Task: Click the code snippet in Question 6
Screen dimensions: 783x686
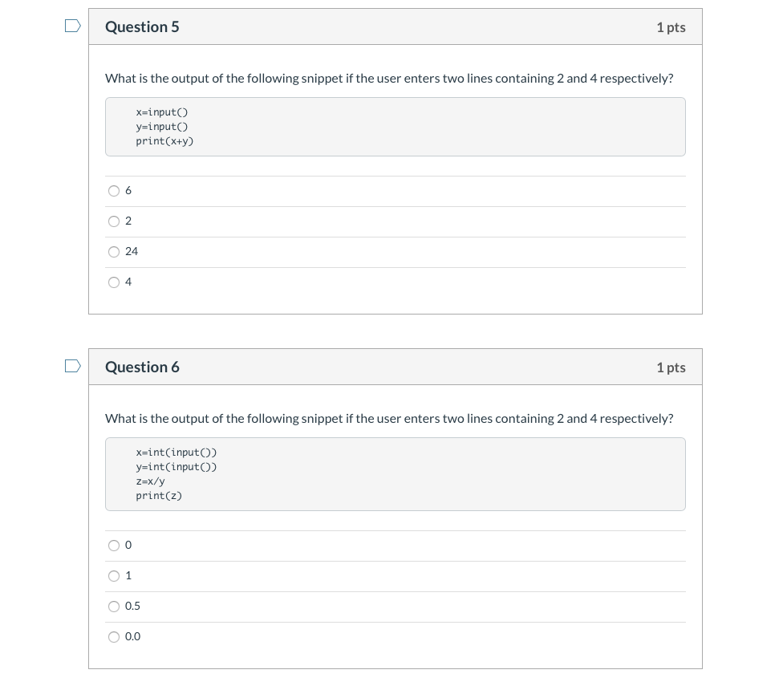Action: (395, 473)
